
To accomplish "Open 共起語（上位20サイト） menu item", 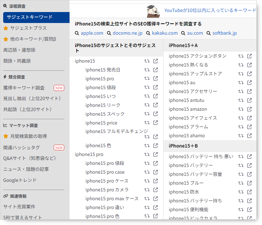I will [x=27, y=109].
